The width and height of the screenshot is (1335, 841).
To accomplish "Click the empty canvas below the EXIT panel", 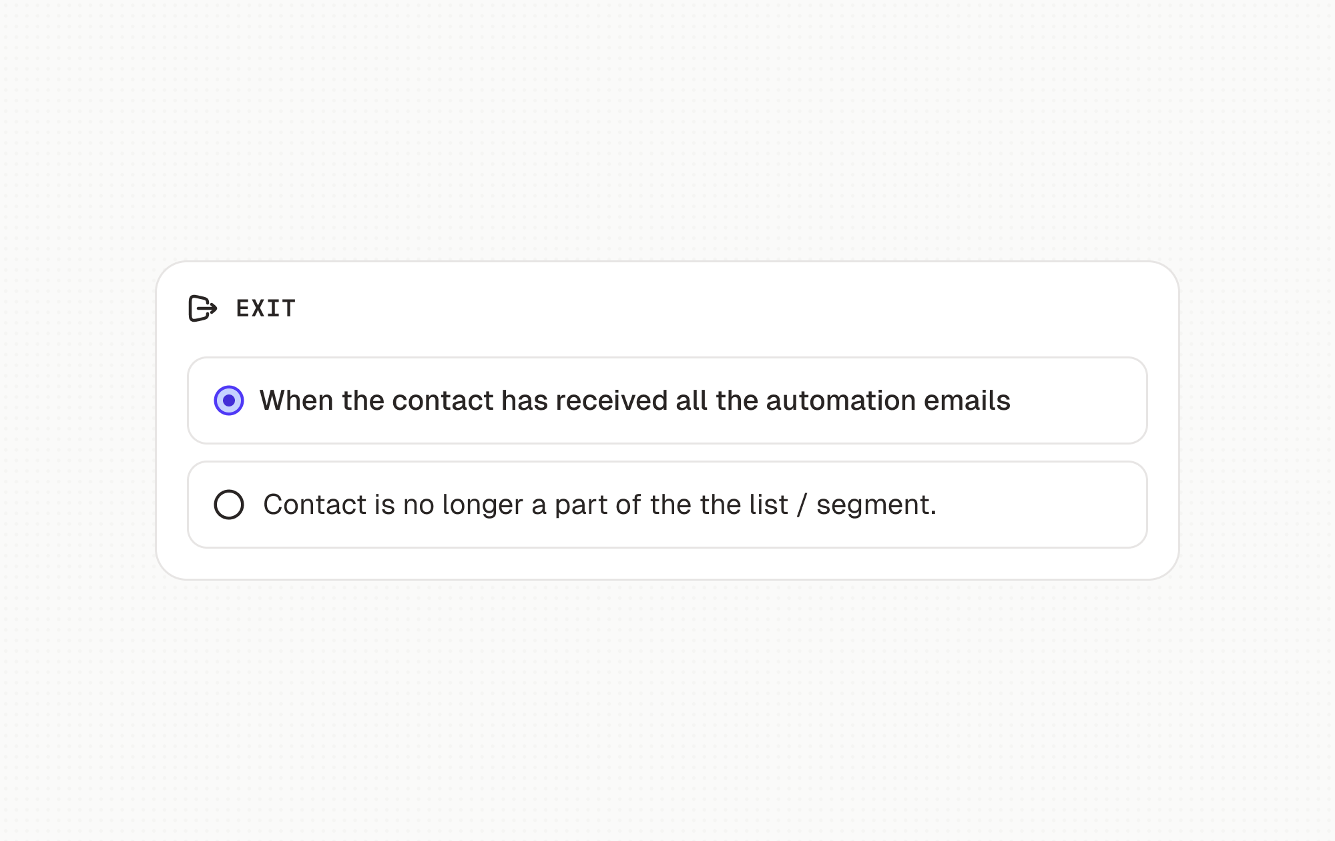I will tap(667, 708).
